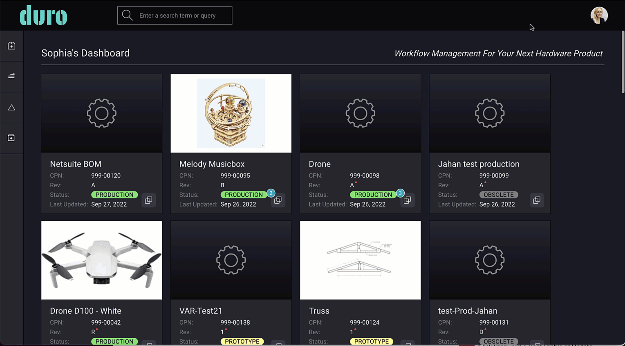Click the search magnifier icon
Screen dimensions: 625x346
[127, 15]
